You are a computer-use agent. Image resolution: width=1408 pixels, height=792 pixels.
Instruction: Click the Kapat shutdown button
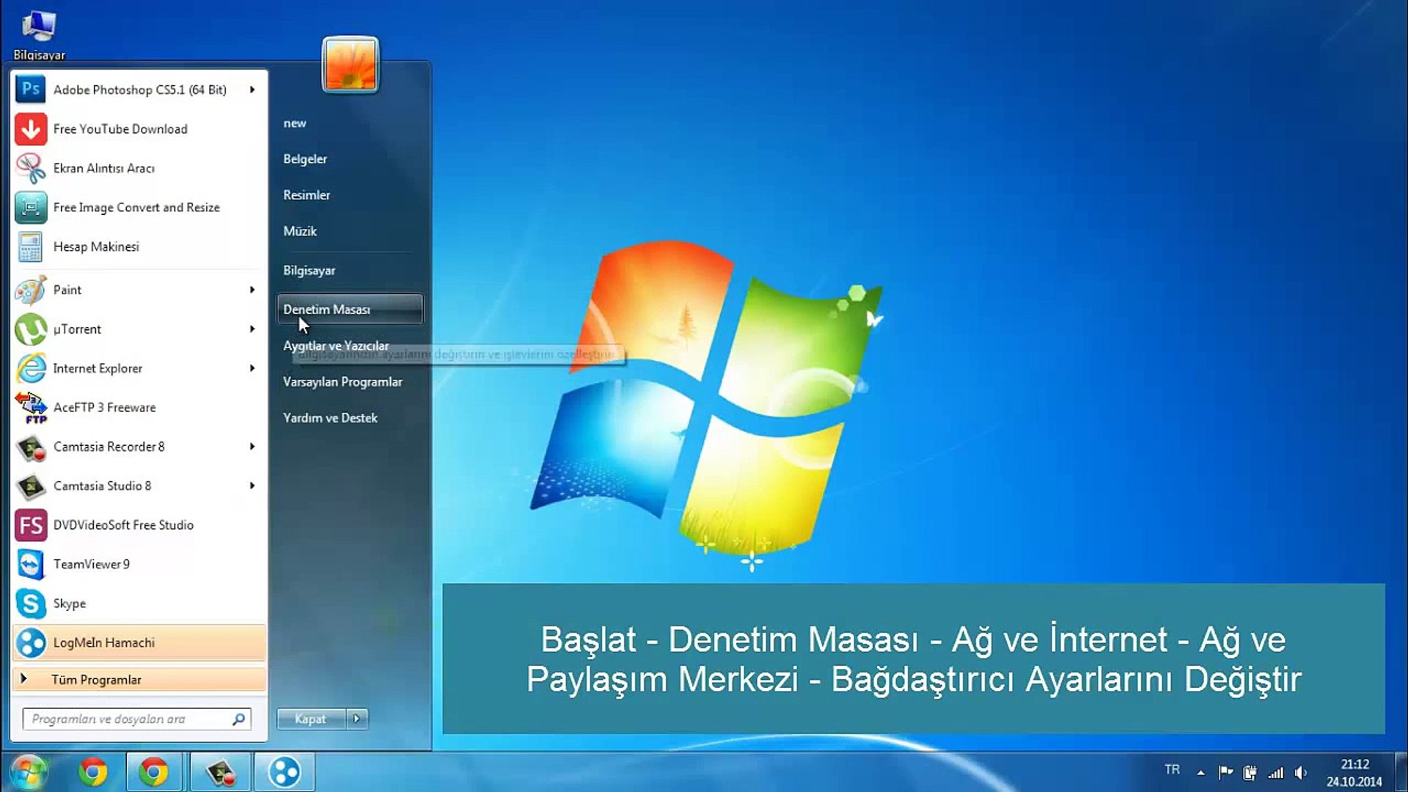(310, 719)
